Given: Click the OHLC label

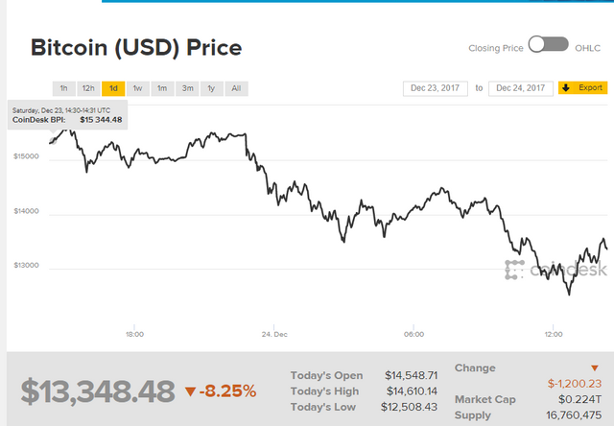Looking at the screenshot, I should click(x=587, y=47).
